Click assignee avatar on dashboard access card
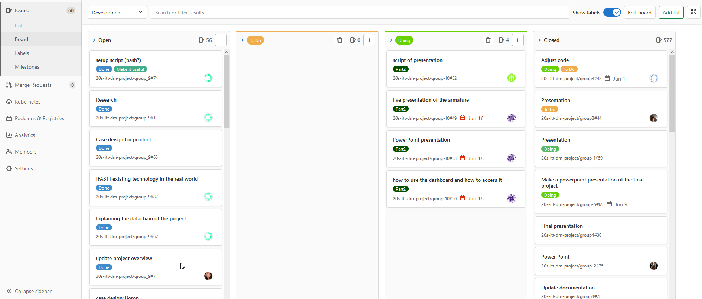 coord(512,198)
